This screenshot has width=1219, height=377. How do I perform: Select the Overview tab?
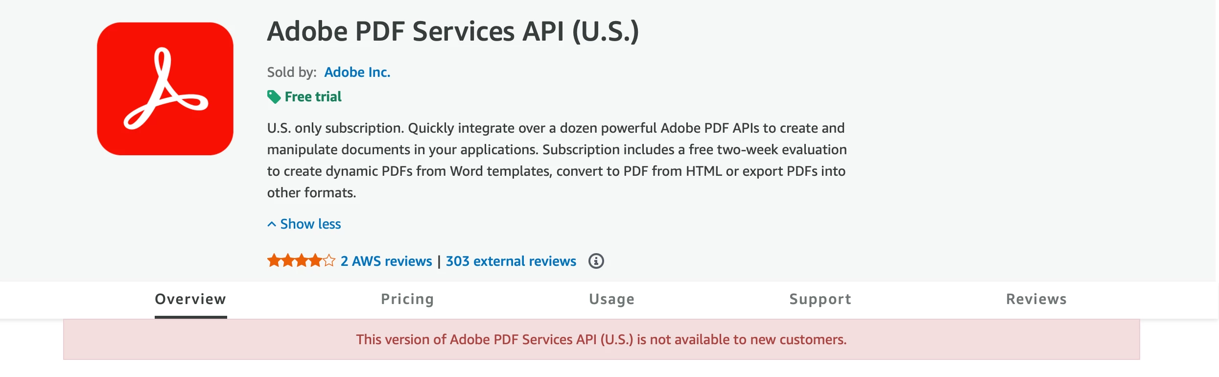click(x=190, y=299)
